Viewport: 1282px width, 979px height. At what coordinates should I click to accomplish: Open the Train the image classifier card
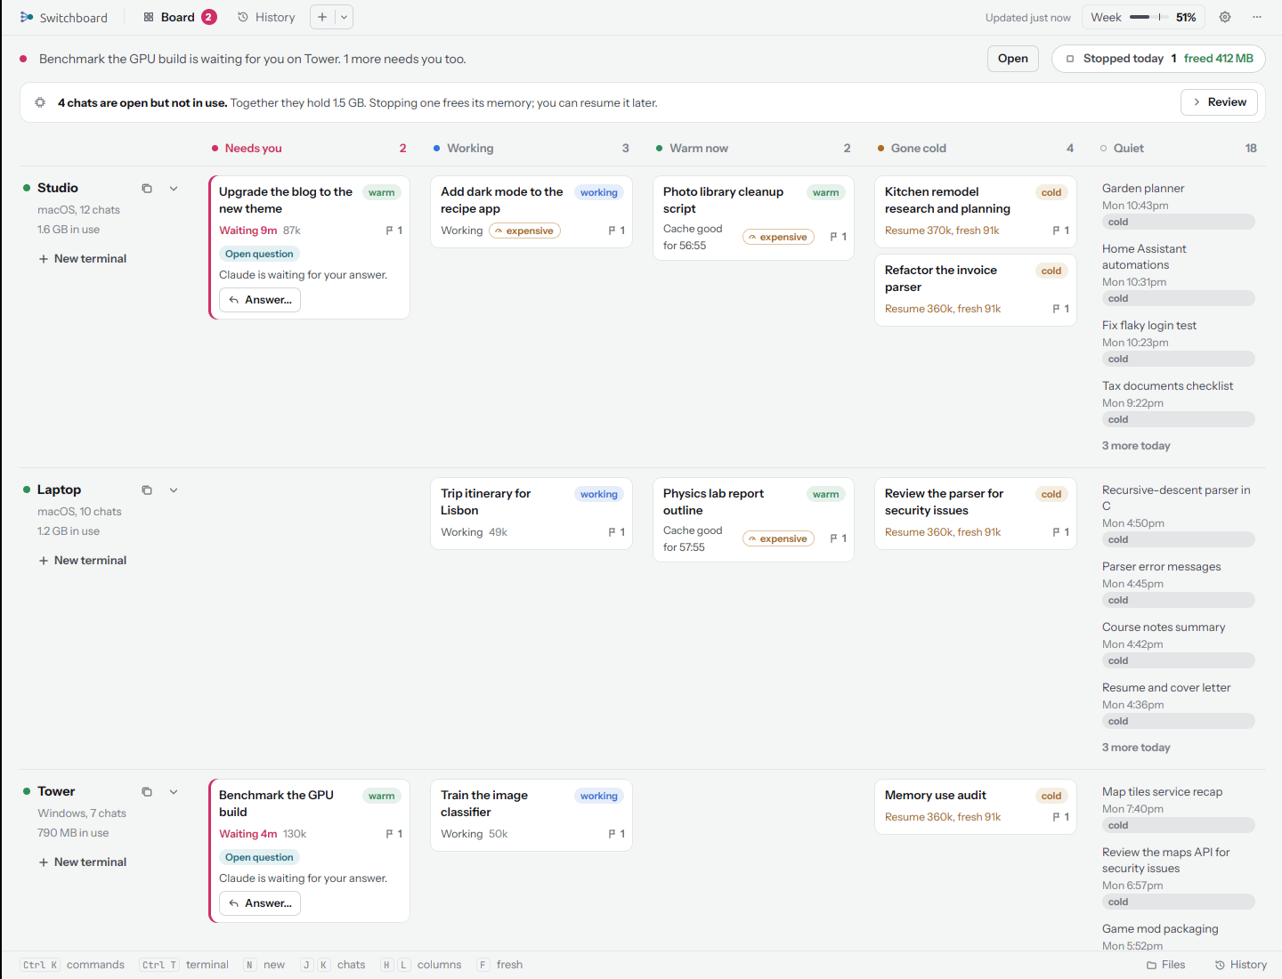click(531, 815)
